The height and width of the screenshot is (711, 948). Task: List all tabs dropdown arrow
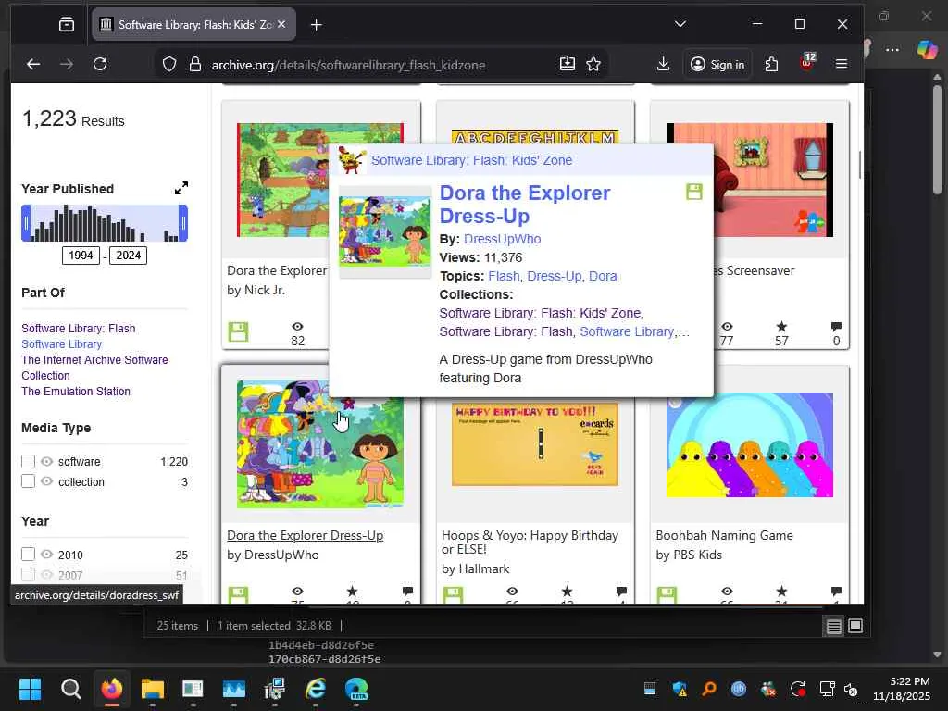tap(680, 24)
